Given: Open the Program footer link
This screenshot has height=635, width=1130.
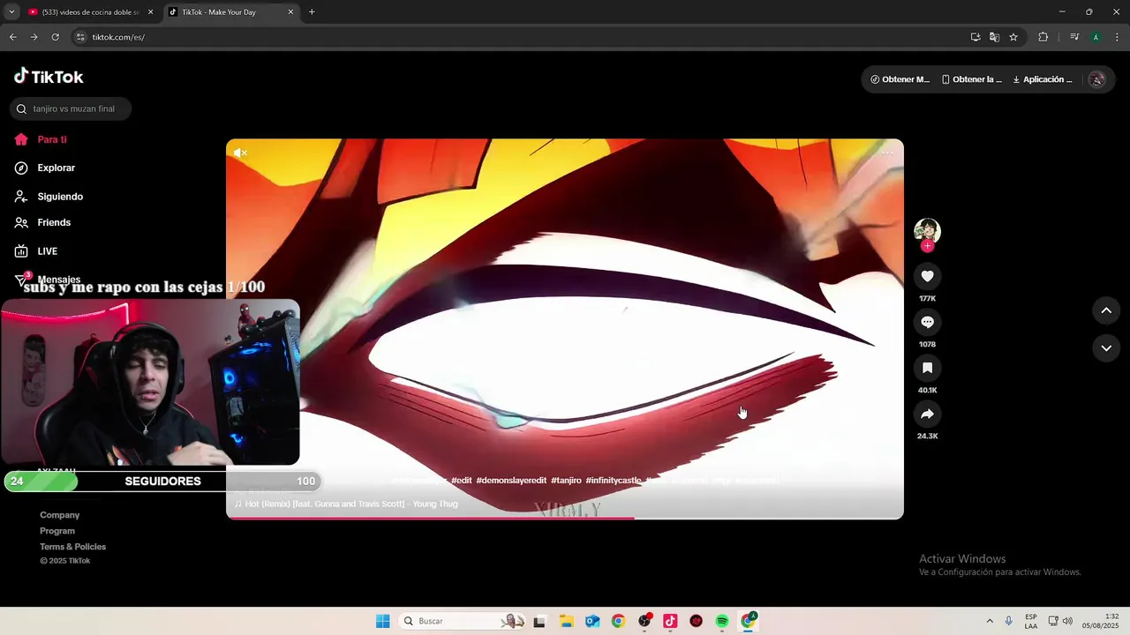Looking at the screenshot, I should point(57,531).
